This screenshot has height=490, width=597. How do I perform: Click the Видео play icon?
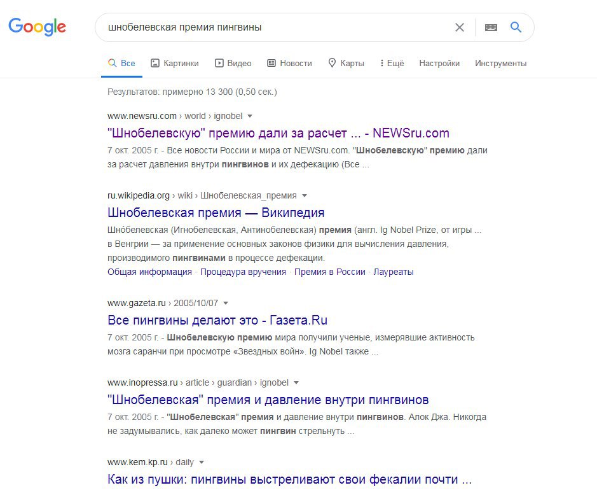click(219, 63)
